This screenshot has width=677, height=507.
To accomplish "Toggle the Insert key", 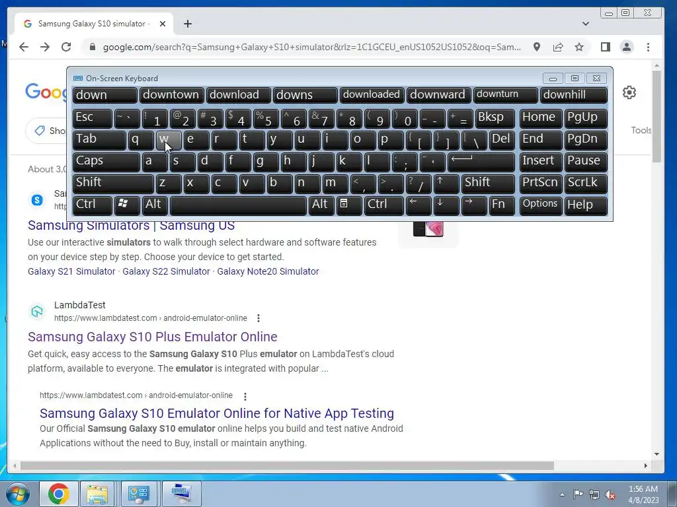I will point(541,162).
